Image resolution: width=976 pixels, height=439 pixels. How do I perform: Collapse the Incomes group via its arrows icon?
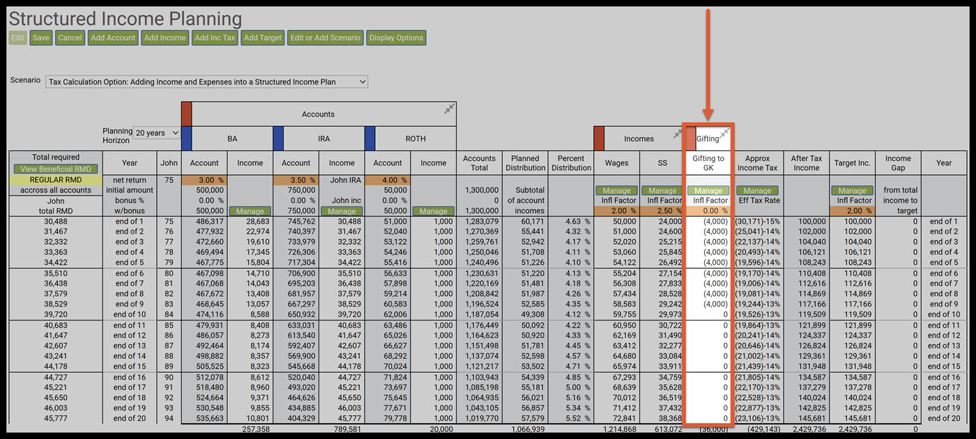[677, 134]
